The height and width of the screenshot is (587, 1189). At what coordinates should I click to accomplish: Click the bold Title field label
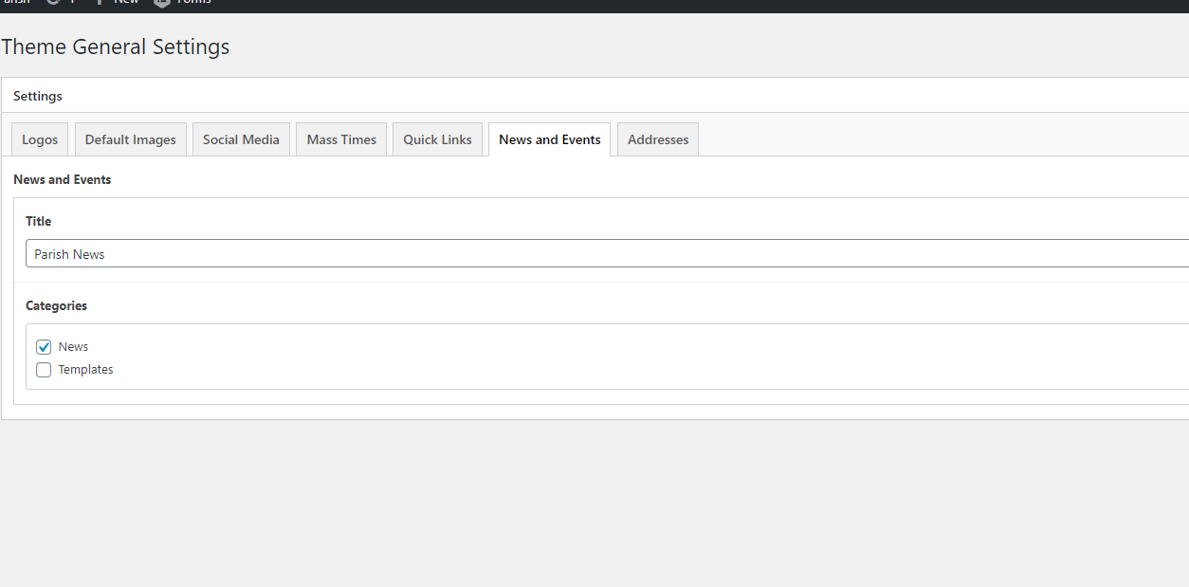click(x=39, y=221)
